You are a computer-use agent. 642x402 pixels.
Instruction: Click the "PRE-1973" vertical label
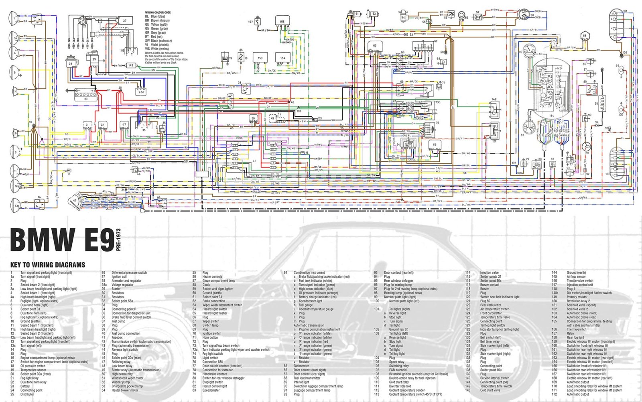click(118, 240)
